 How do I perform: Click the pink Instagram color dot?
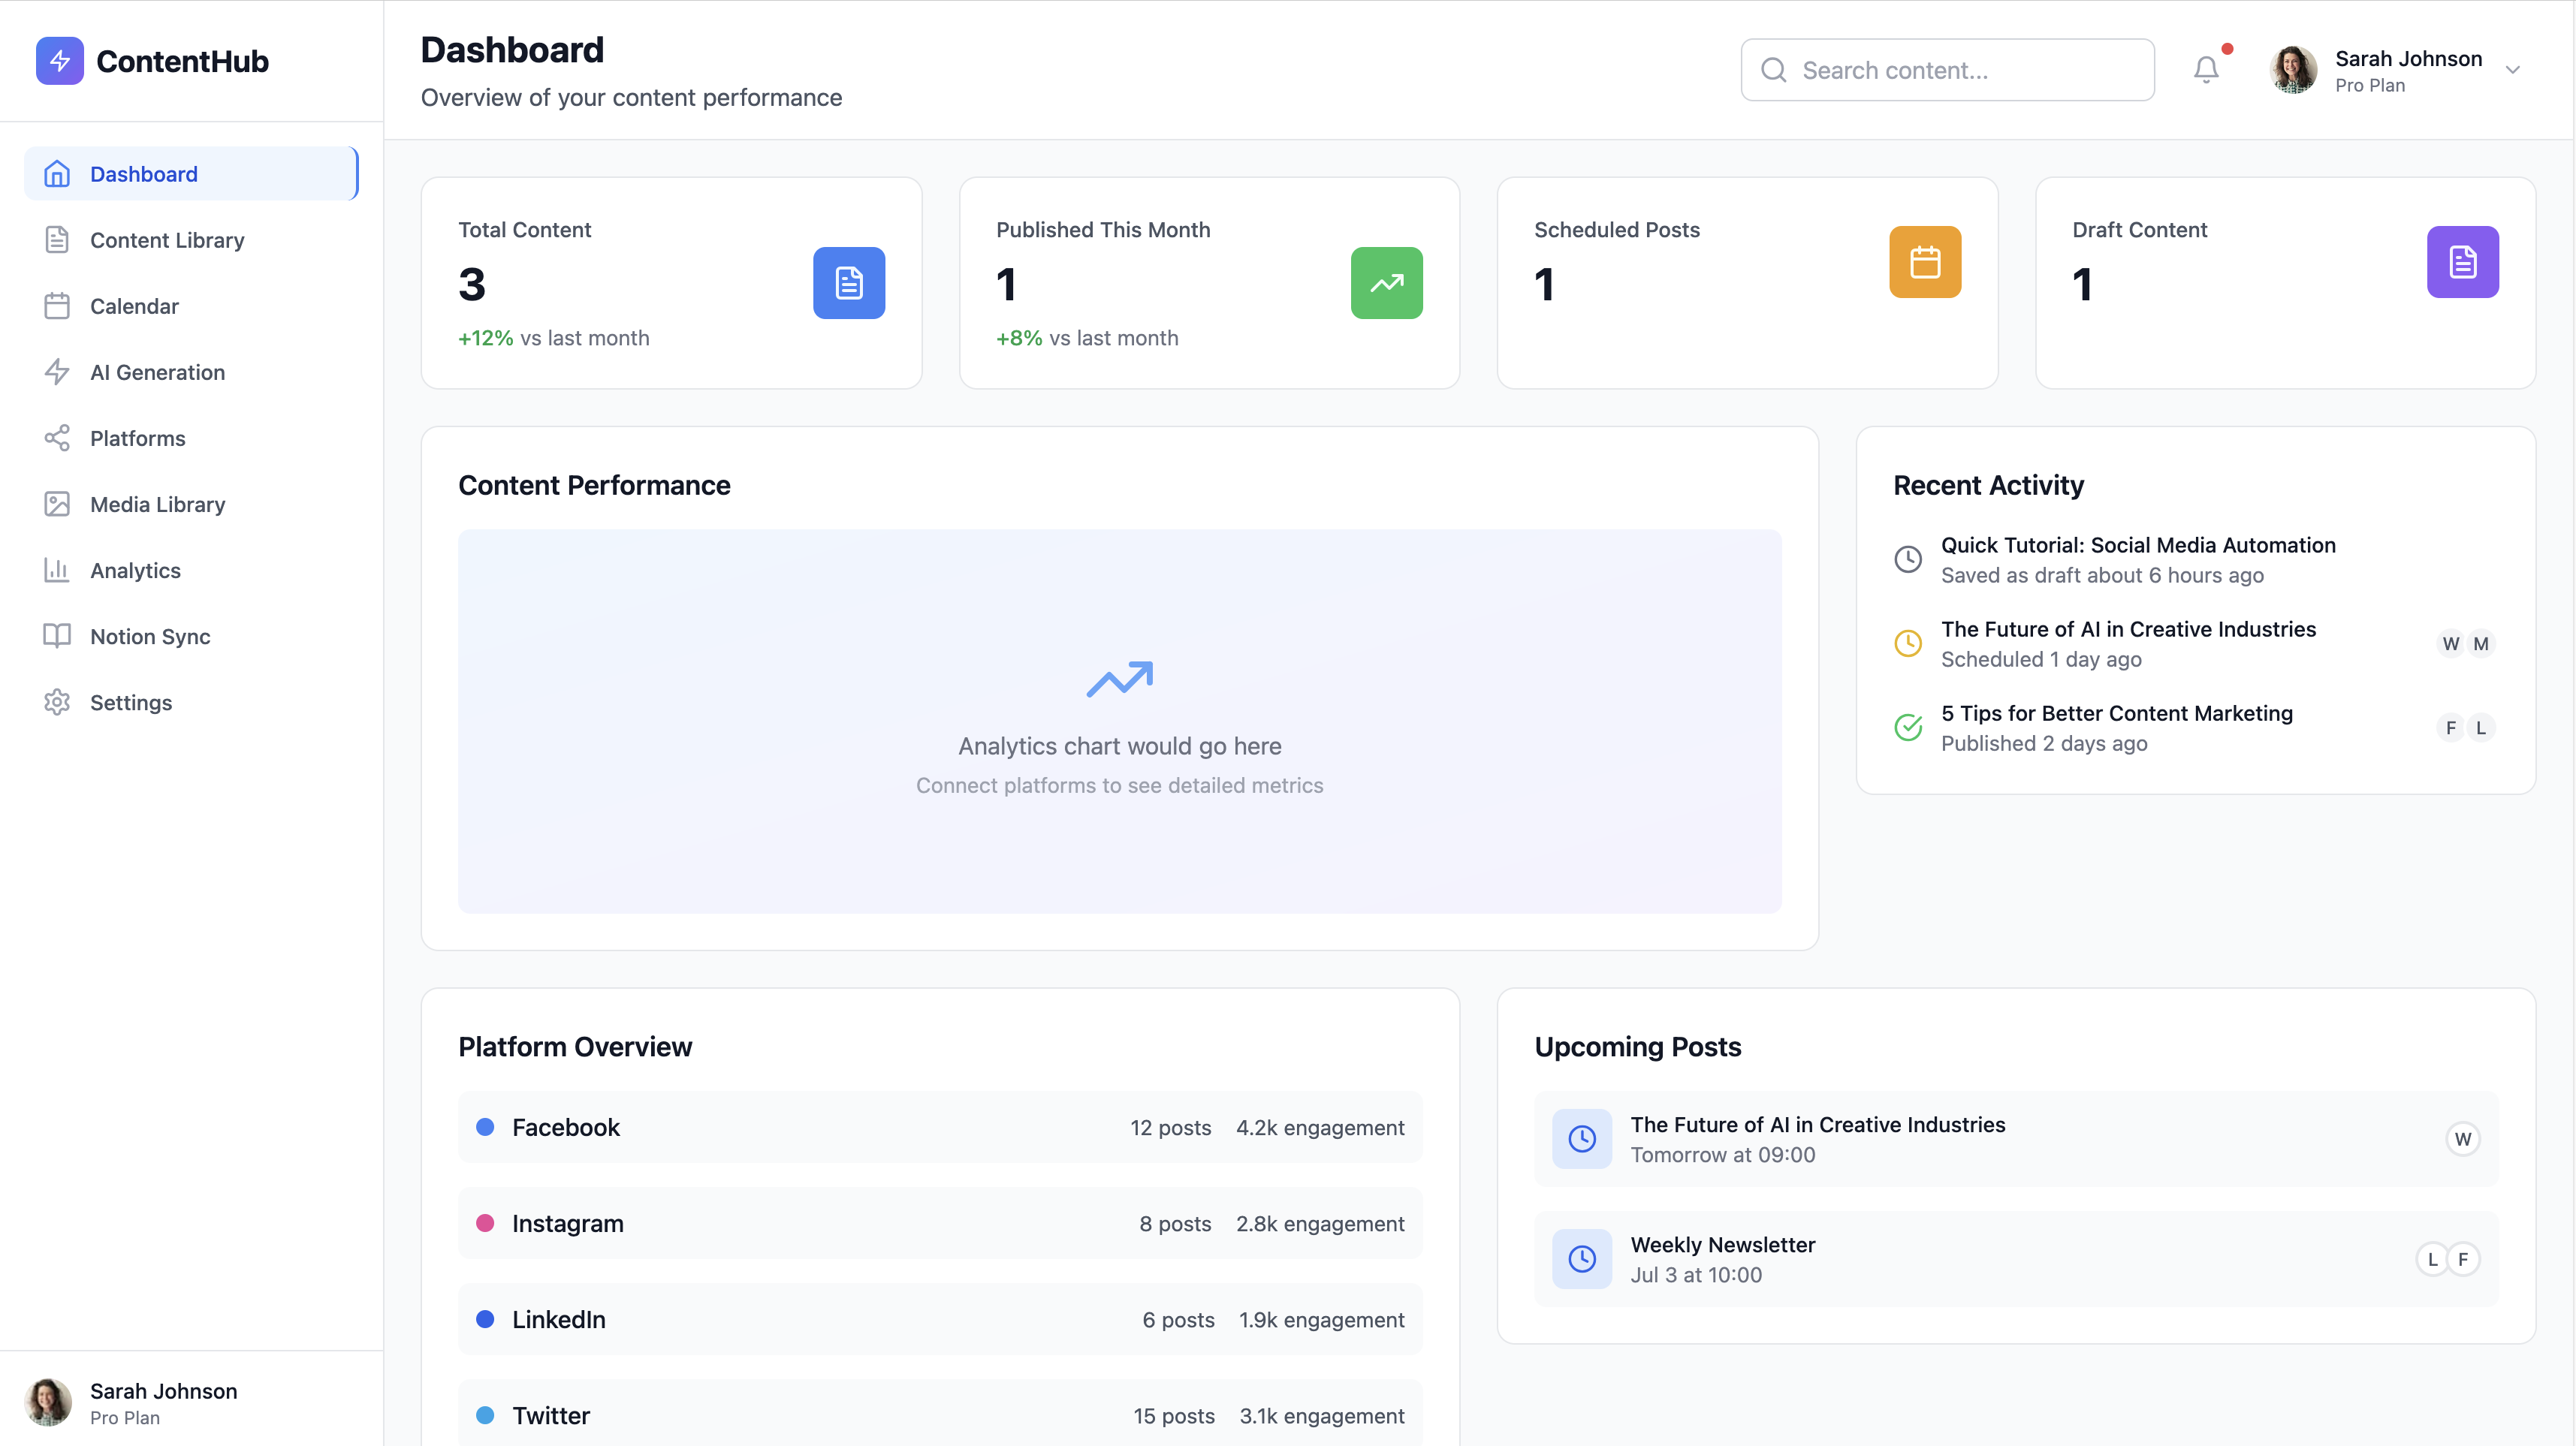click(x=485, y=1223)
